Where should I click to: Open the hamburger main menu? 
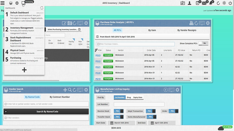point(3,3)
